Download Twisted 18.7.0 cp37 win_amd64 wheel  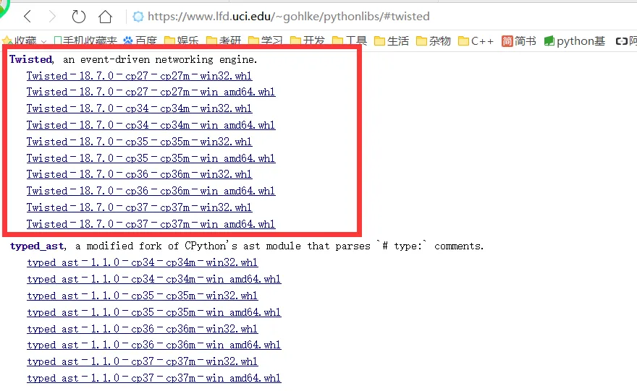[151, 224]
